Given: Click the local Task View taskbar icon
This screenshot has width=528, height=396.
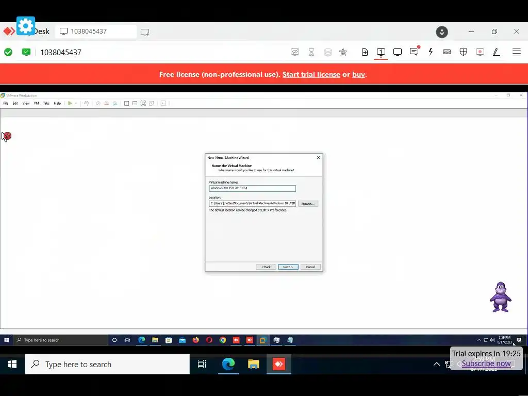Looking at the screenshot, I should [202, 364].
